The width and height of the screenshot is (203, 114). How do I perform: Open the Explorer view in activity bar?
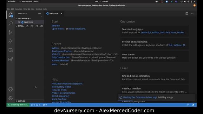point(10,15)
